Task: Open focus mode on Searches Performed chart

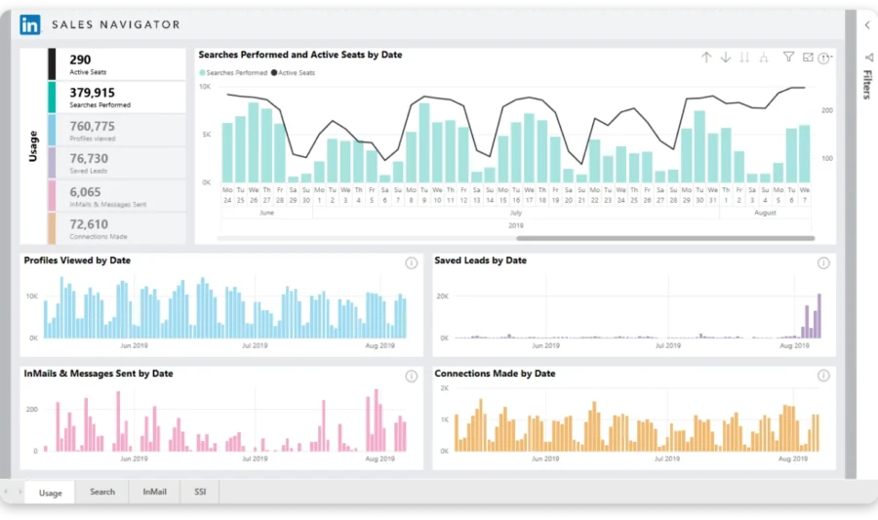Action: tap(808, 58)
